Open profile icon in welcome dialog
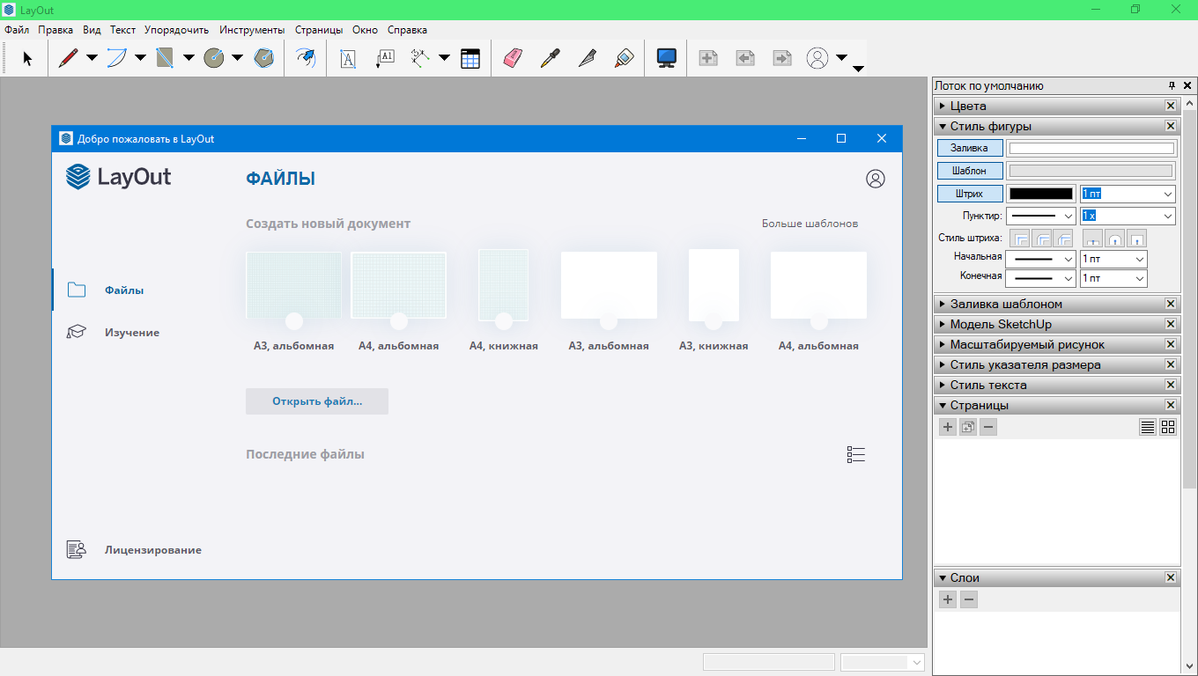1198x676 pixels. coord(875,179)
